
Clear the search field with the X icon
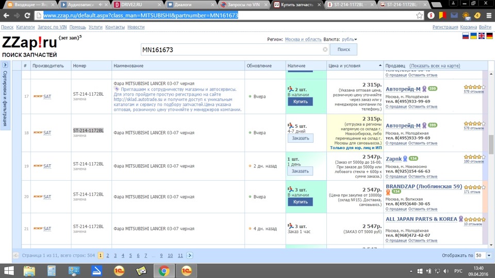click(x=325, y=49)
